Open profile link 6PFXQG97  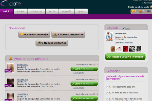tap(22, 80)
